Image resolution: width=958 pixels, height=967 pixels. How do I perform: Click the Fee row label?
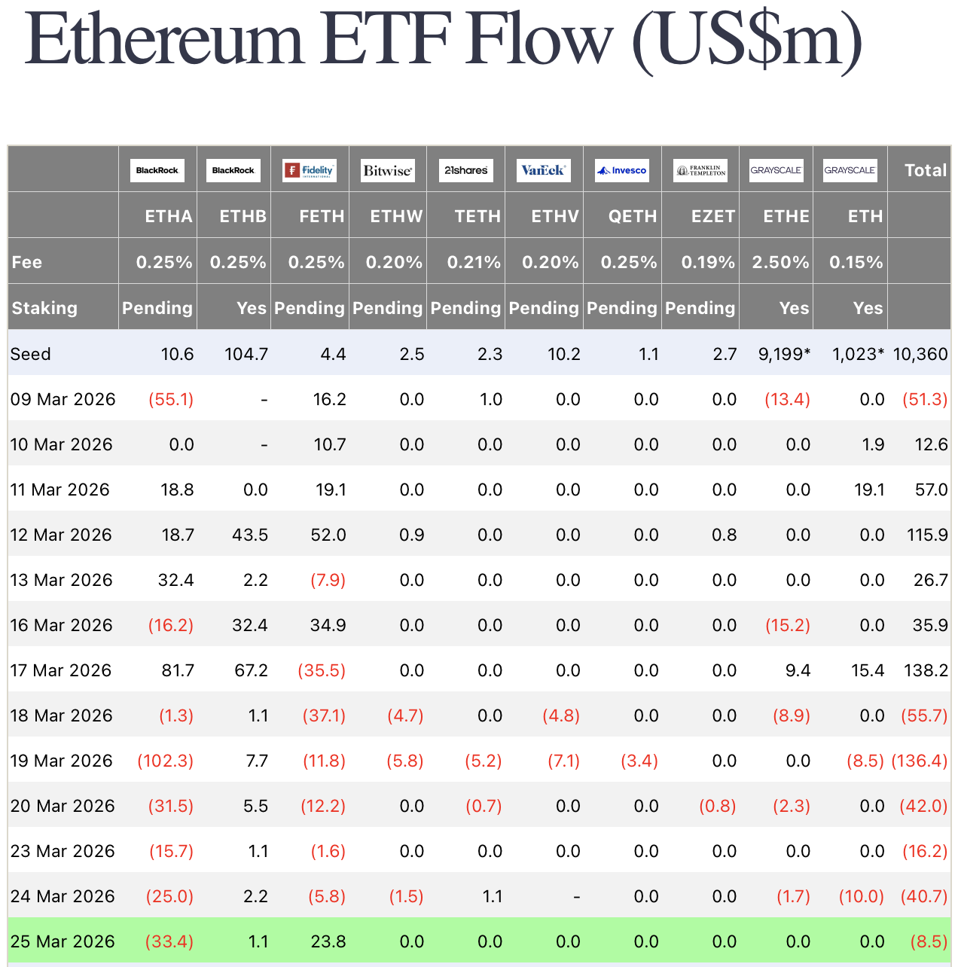(27, 262)
